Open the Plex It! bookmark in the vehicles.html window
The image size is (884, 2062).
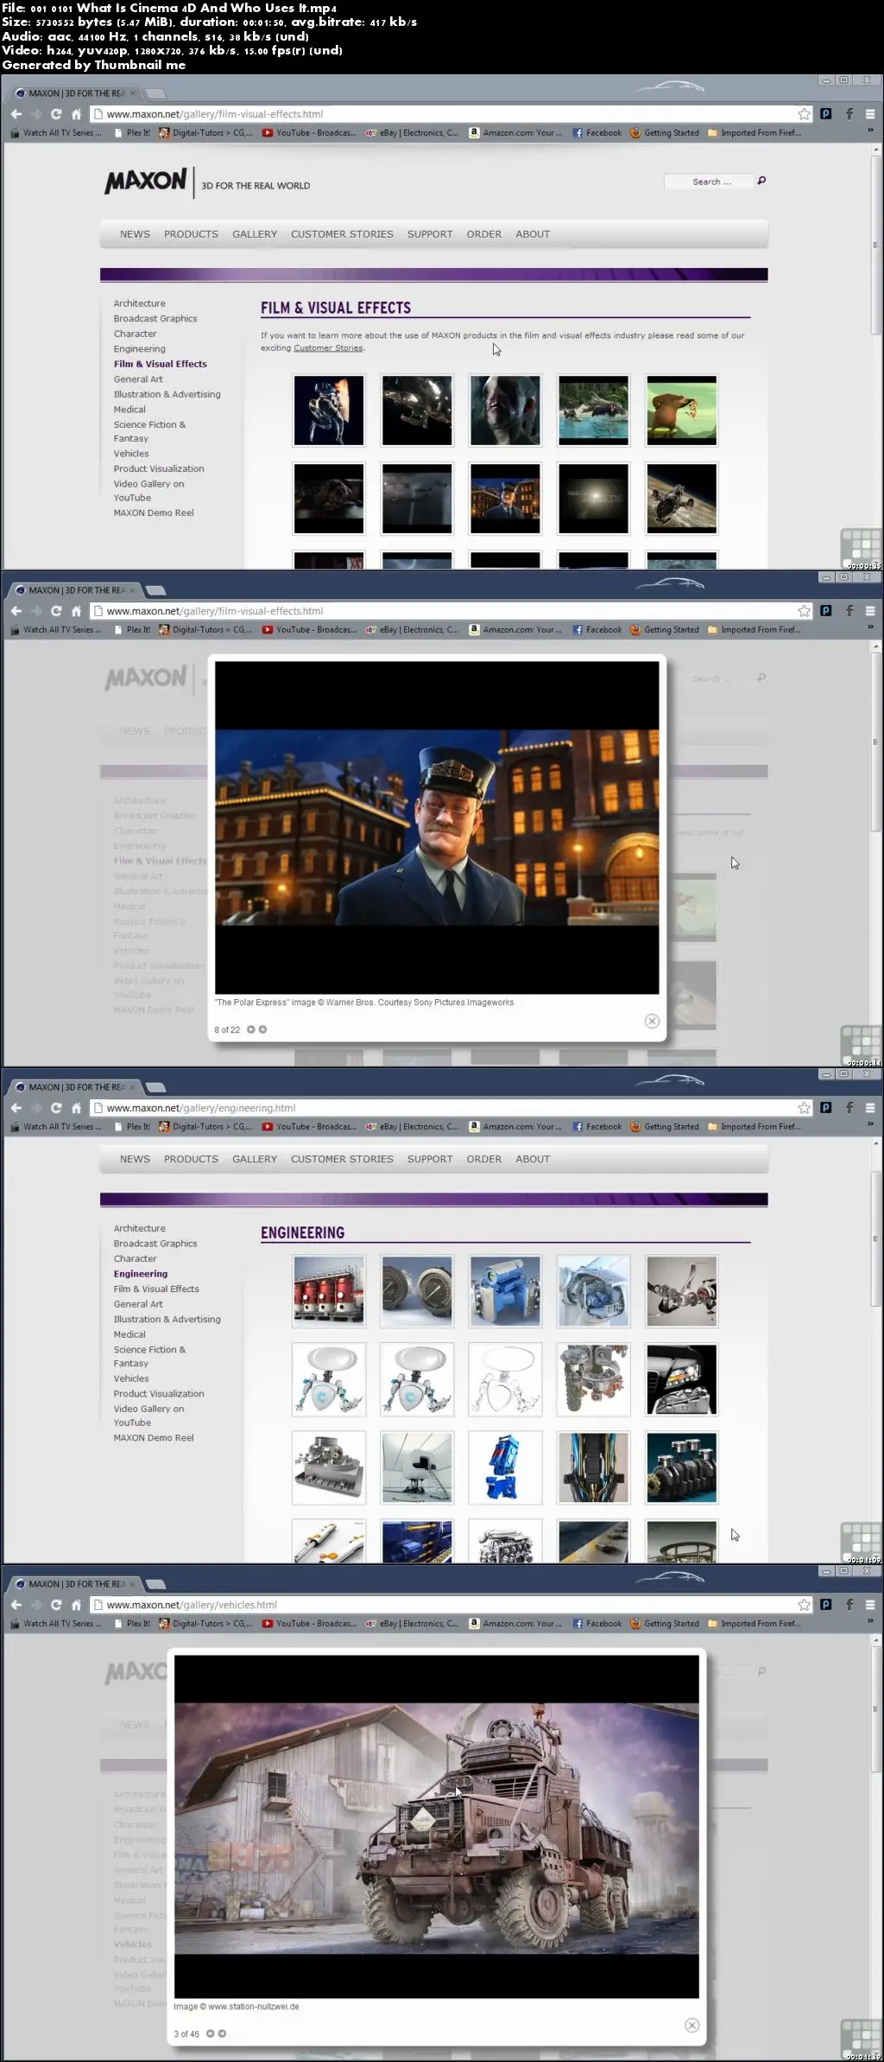(x=132, y=1623)
